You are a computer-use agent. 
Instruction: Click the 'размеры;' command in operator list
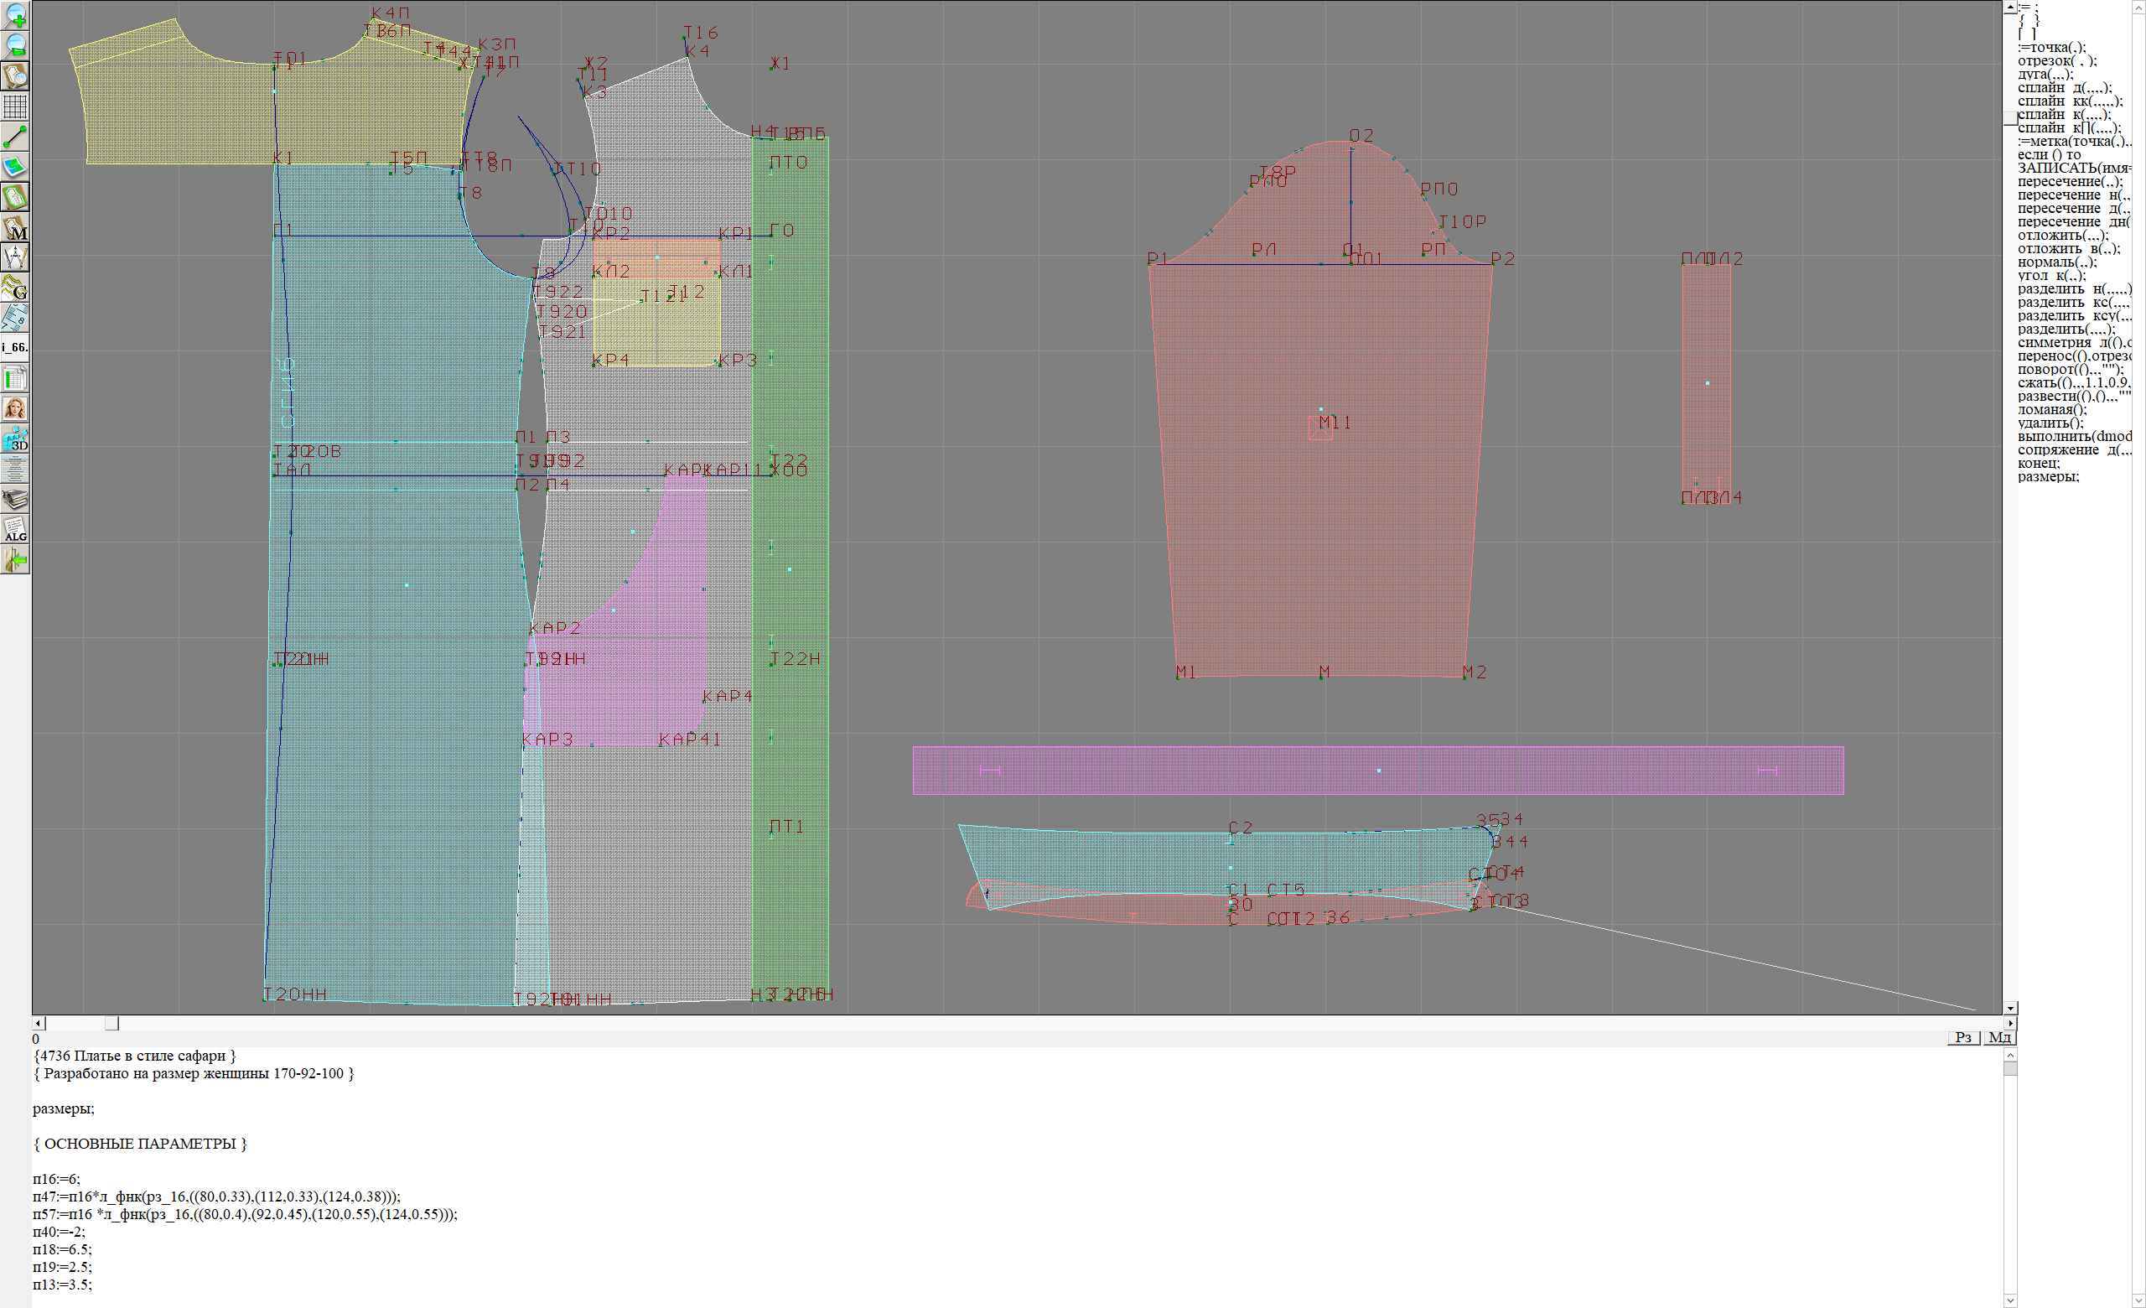coord(2048,476)
